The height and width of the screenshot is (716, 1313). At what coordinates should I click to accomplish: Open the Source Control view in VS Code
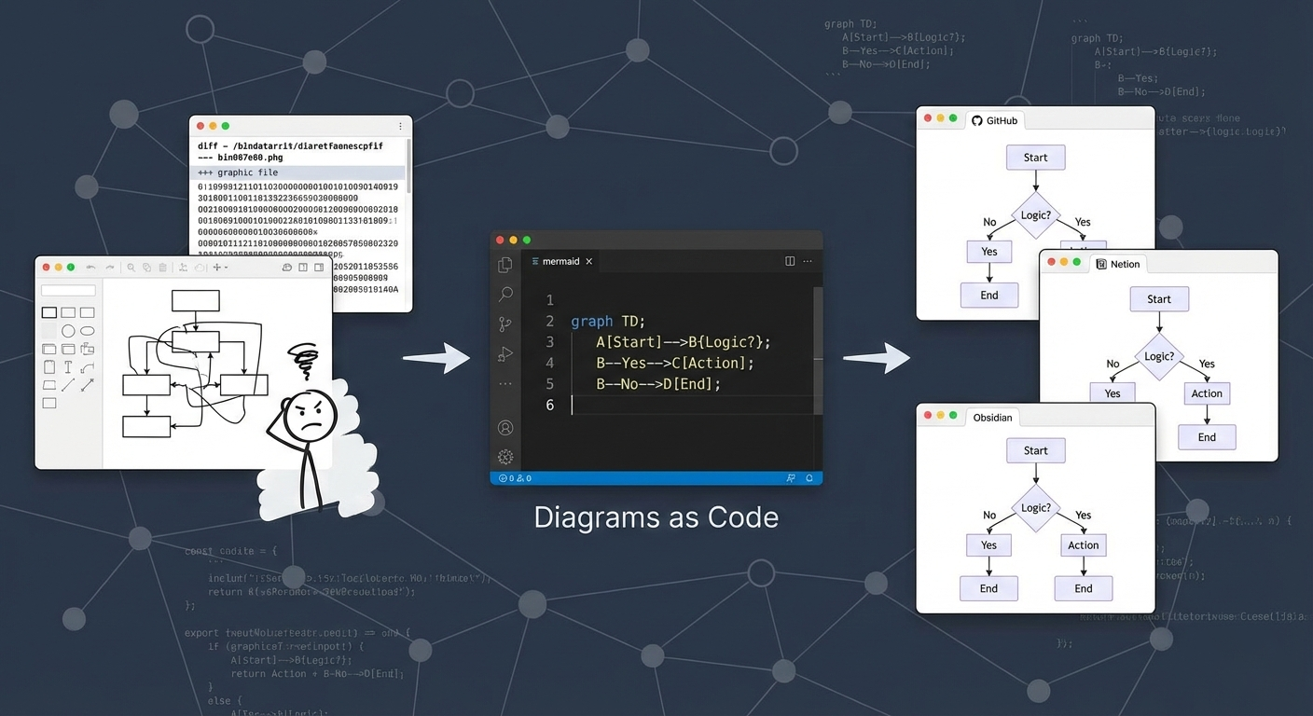[x=505, y=322]
